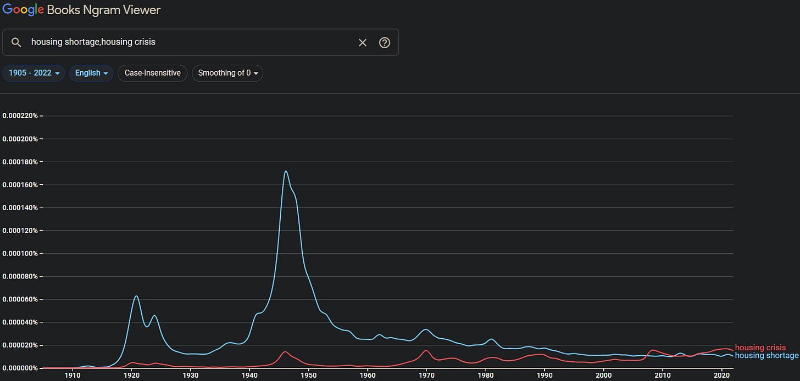Image resolution: width=800 pixels, height=381 pixels.
Task: Click the 0.000100% y-axis label
Action: click(x=20, y=253)
